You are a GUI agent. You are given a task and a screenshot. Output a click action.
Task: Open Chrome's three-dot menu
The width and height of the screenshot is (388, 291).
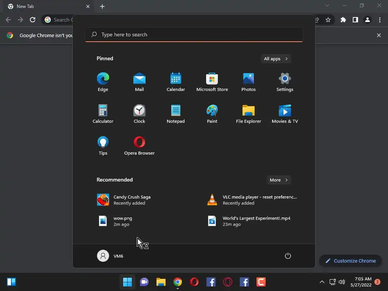point(380,20)
